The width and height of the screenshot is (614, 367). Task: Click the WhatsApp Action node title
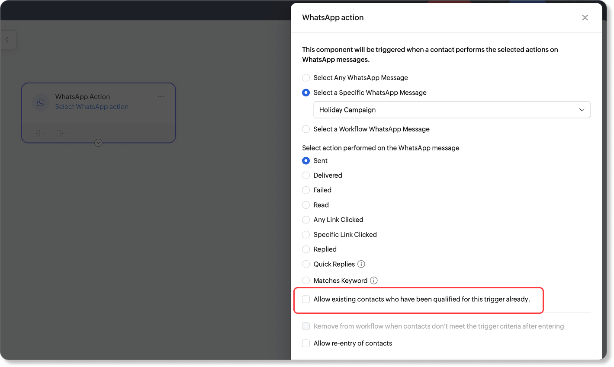pos(83,97)
